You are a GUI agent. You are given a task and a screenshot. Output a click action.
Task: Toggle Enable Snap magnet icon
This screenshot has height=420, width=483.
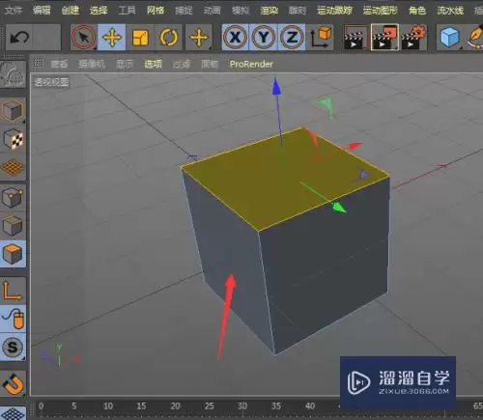[x=13, y=383]
